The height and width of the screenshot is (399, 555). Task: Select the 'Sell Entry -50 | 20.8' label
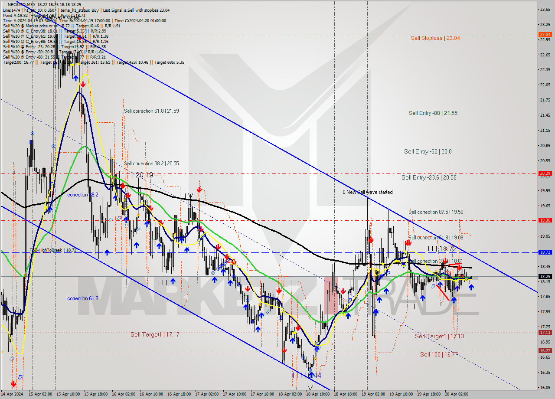tap(428, 152)
